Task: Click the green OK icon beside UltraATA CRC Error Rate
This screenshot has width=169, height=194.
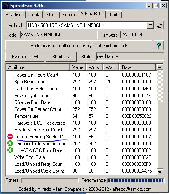Action: (x=10, y=150)
